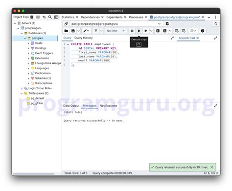Image resolution: width=232 pixels, height=191 pixels.
Task: Click the Rollback transaction icon
Action: 184,31
